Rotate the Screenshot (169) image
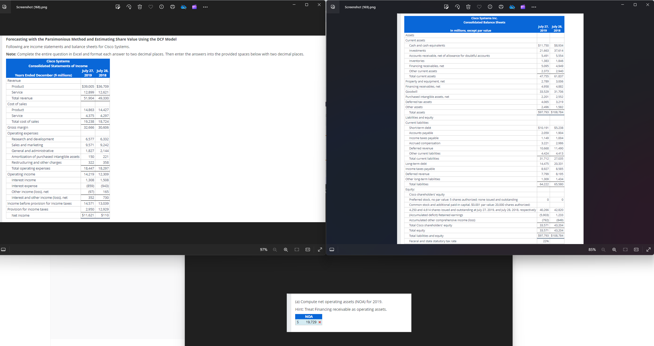 (457, 7)
